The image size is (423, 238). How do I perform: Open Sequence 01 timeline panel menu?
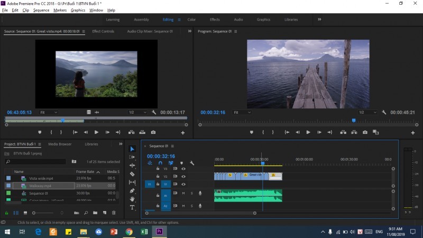[172, 146]
